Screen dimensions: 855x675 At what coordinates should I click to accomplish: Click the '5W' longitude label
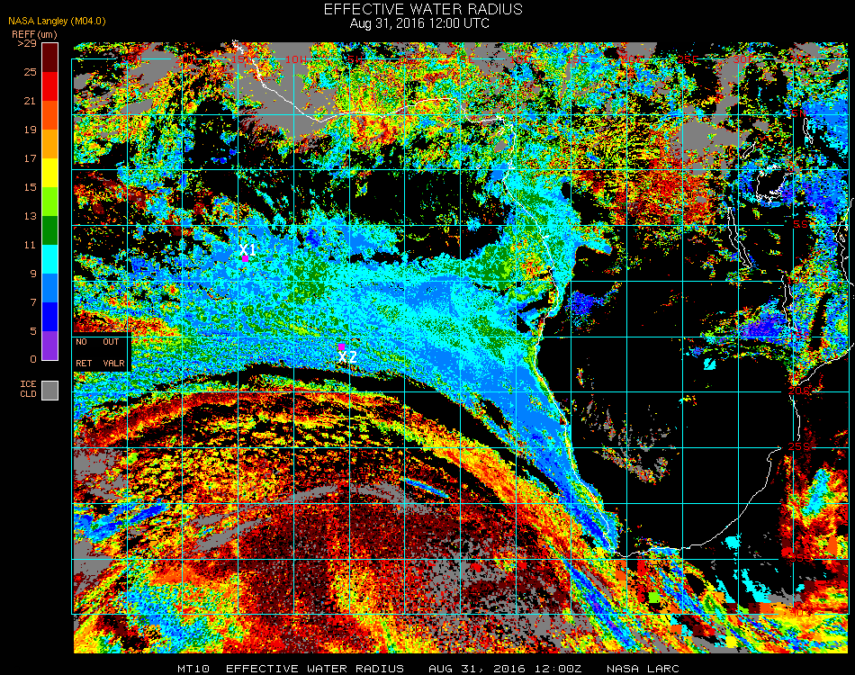pyautogui.click(x=355, y=58)
